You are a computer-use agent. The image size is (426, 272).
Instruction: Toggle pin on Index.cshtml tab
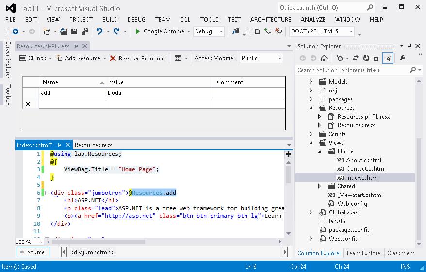59,145
